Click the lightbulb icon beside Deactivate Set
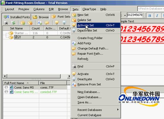164x119 pixels. coord(74,31)
